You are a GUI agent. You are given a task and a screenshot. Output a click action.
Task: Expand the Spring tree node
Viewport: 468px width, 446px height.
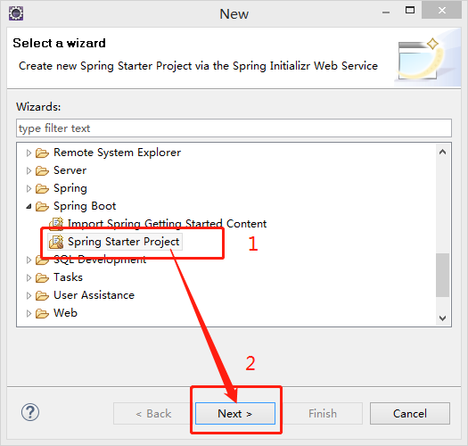pyautogui.click(x=29, y=189)
